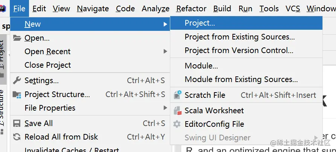Click the EditorConfig File gear icon

click(x=177, y=124)
